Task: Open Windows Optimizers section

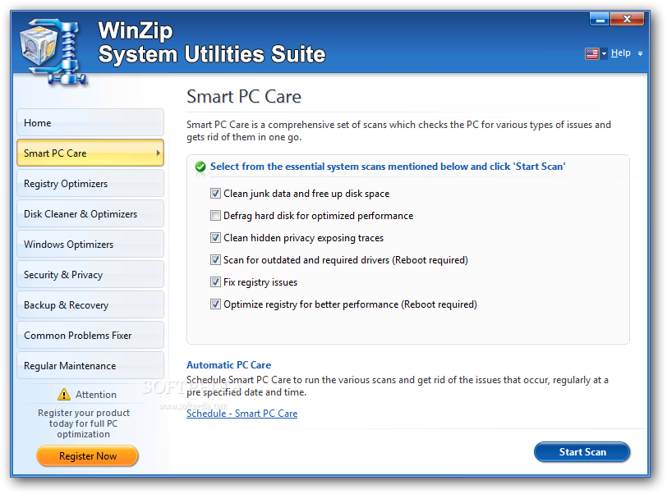Action: [90, 245]
